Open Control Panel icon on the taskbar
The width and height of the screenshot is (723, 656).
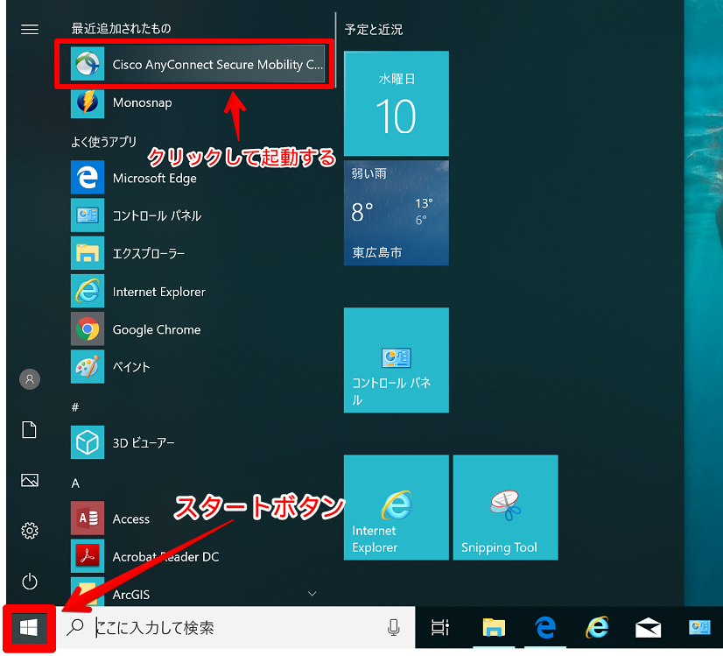click(x=699, y=628)
